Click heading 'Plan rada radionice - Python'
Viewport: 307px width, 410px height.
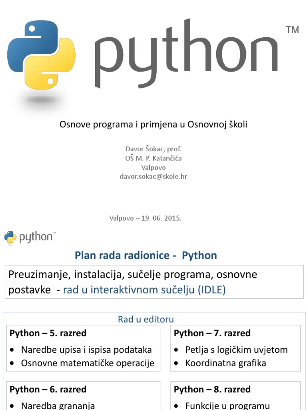coord(146,255)
